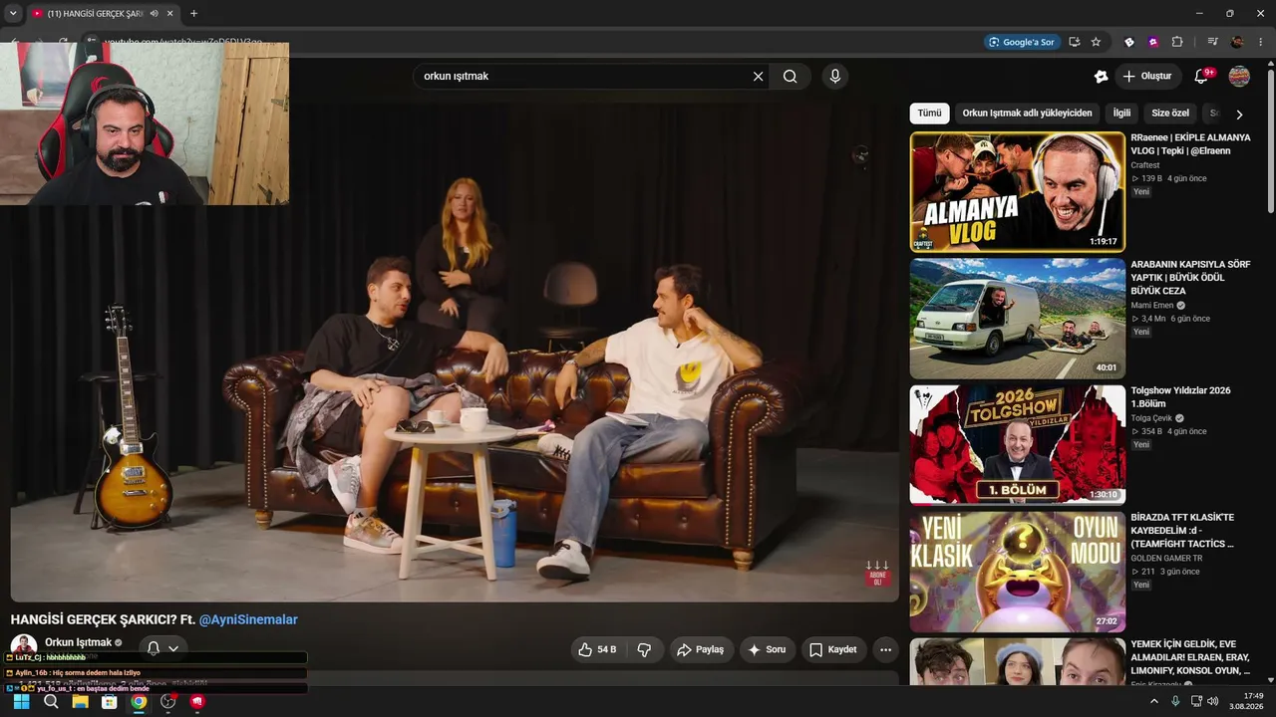
Task: Clear the YouTube search box text
Action: tap(758, 77)
